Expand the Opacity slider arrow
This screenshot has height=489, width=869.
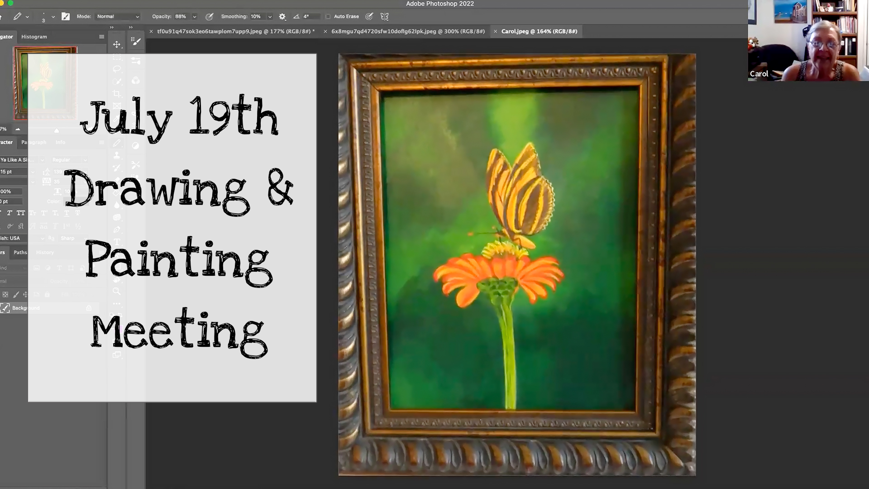coord(195,17)
